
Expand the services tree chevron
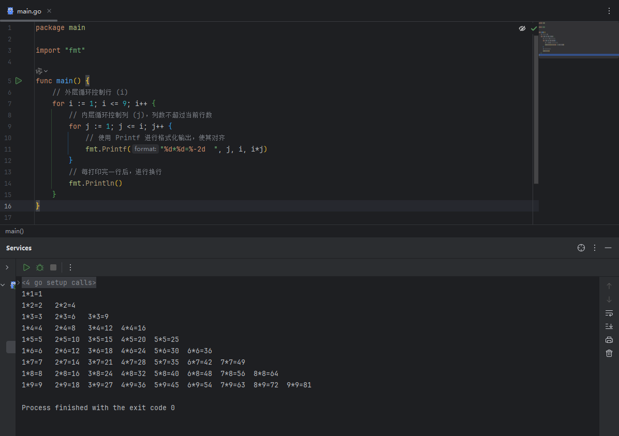[7, 267]
